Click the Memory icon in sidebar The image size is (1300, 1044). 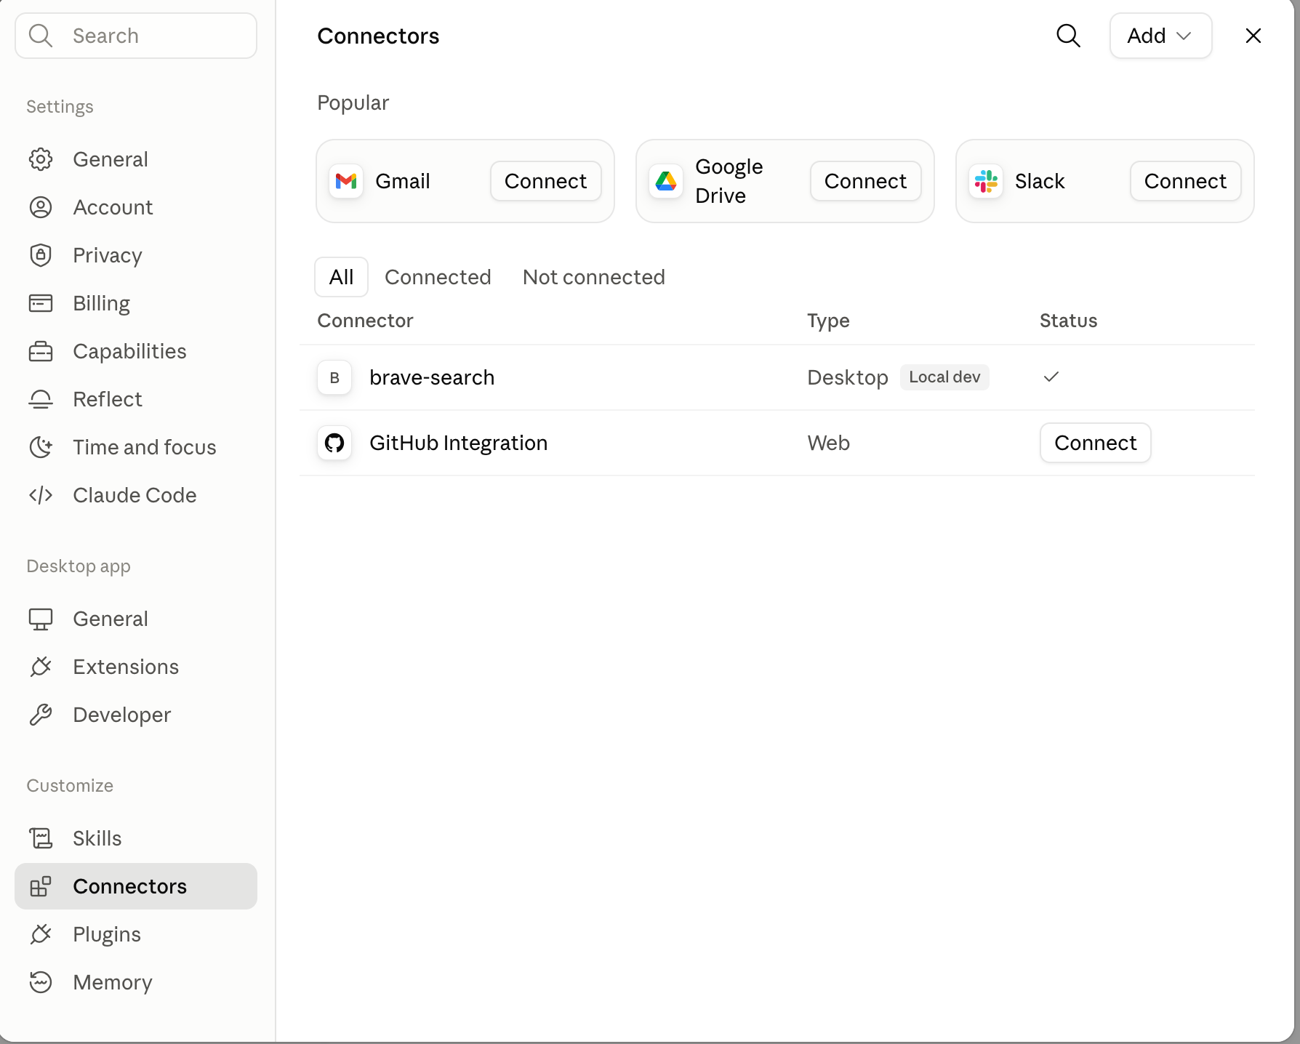(x=41, y=982)
